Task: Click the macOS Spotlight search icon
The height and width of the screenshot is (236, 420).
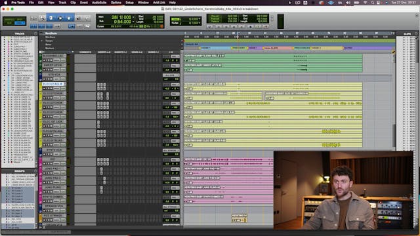Action: point(372,3)
